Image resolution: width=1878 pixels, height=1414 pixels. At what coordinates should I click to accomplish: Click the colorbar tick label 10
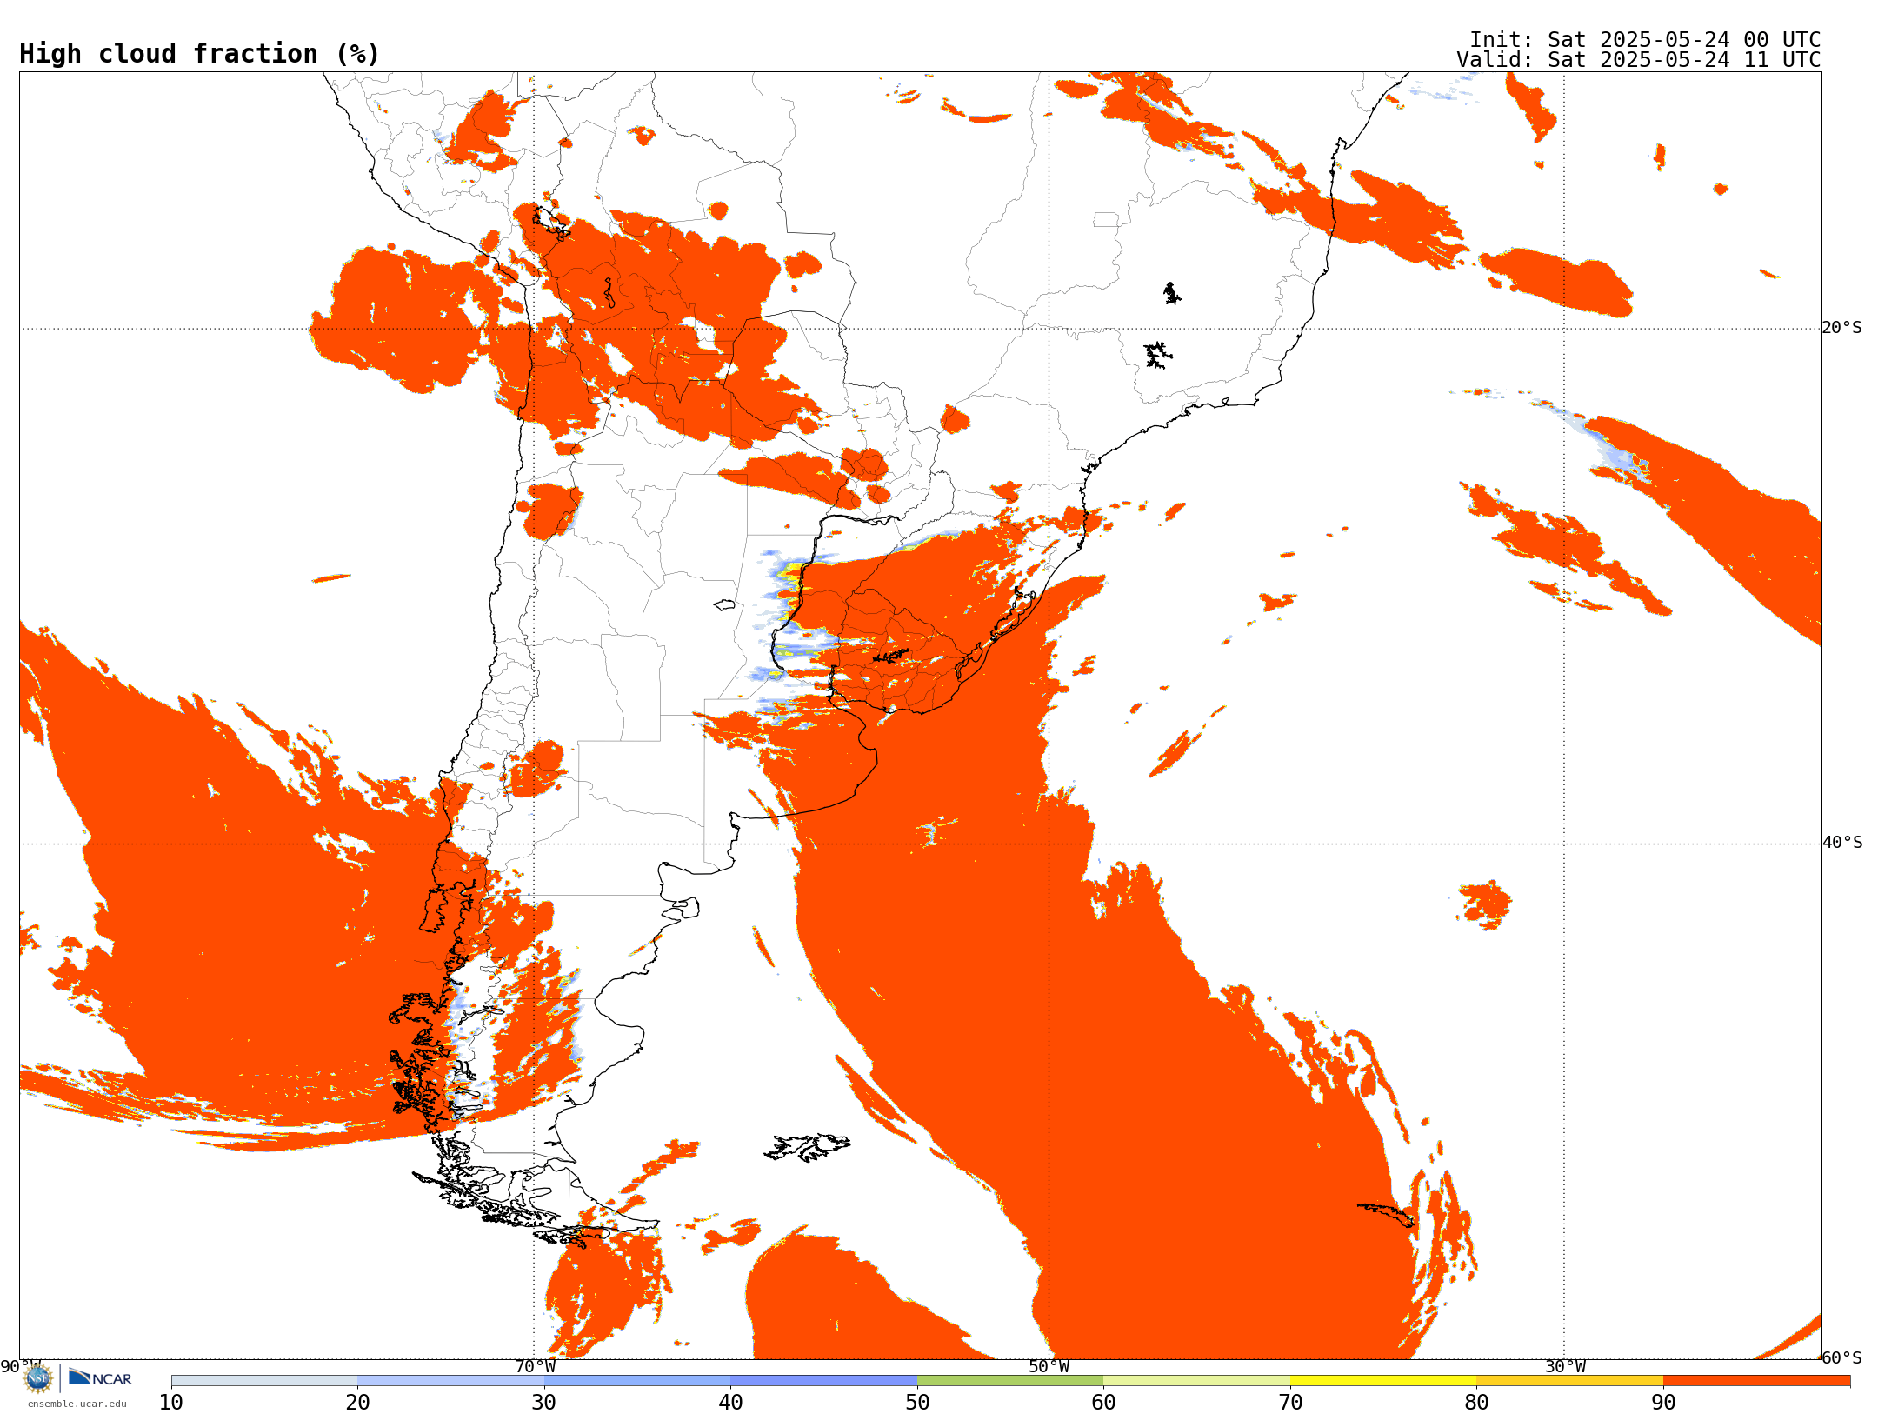tap(171, 1403)
